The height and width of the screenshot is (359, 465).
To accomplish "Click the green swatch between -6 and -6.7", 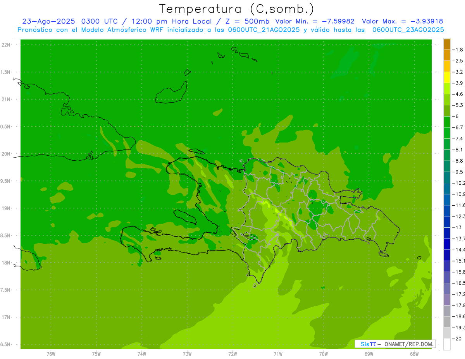I will [447, 122].
